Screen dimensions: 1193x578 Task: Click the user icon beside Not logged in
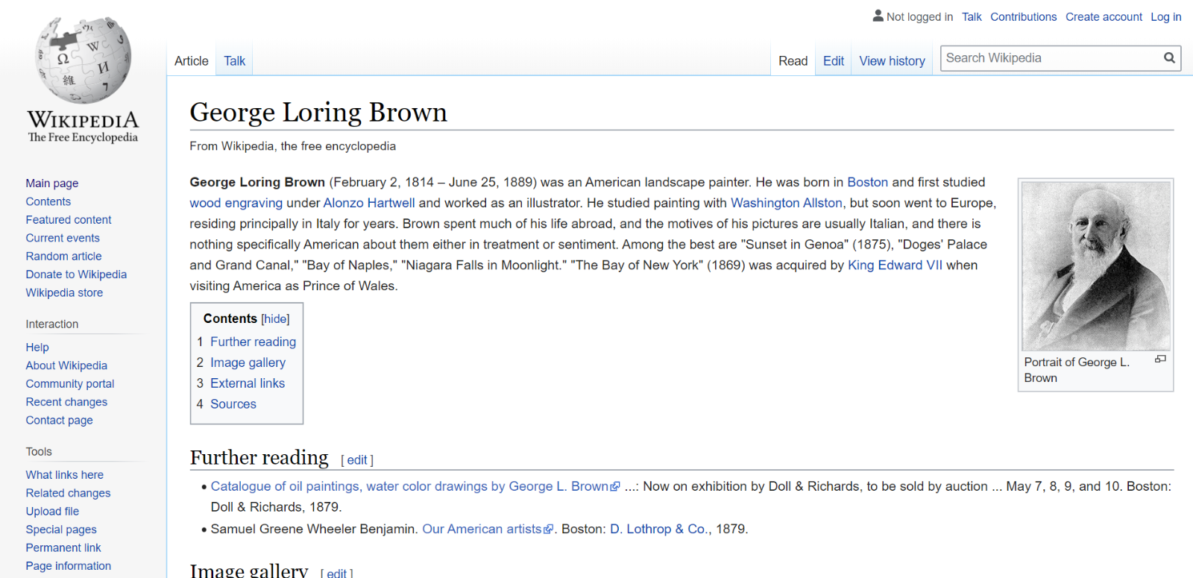pos(878,16)
